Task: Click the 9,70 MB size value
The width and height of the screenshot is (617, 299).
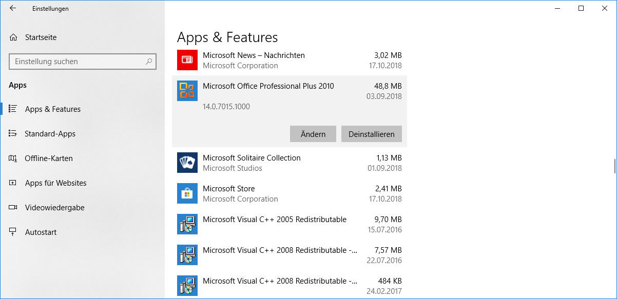Action: [x=388, y=220]
